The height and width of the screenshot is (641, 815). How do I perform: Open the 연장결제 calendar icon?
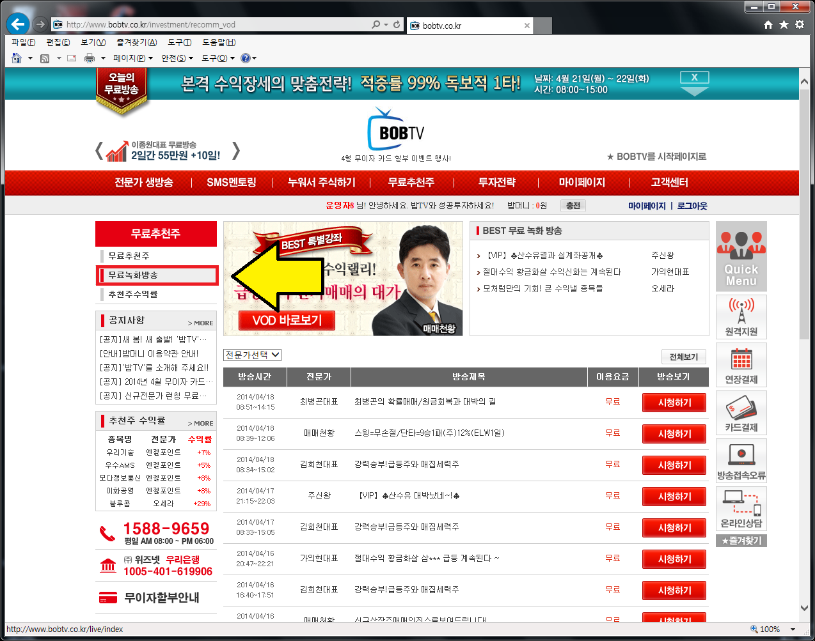point(741,364)
